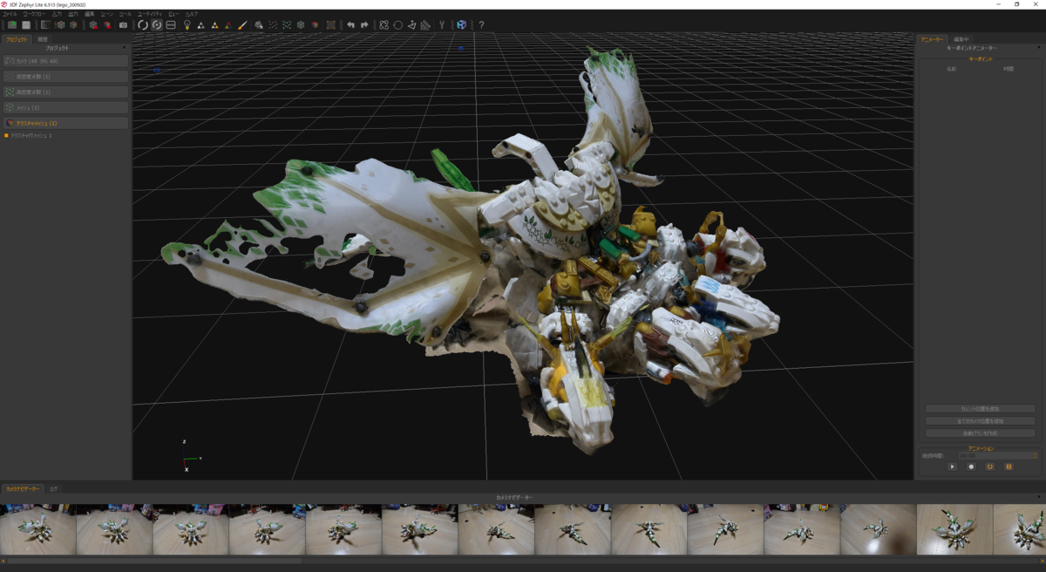Viewport: 1046px width, 572px height.
Task: Open the プロジェクト panel dropdown arrow
Action: point(125,48)
